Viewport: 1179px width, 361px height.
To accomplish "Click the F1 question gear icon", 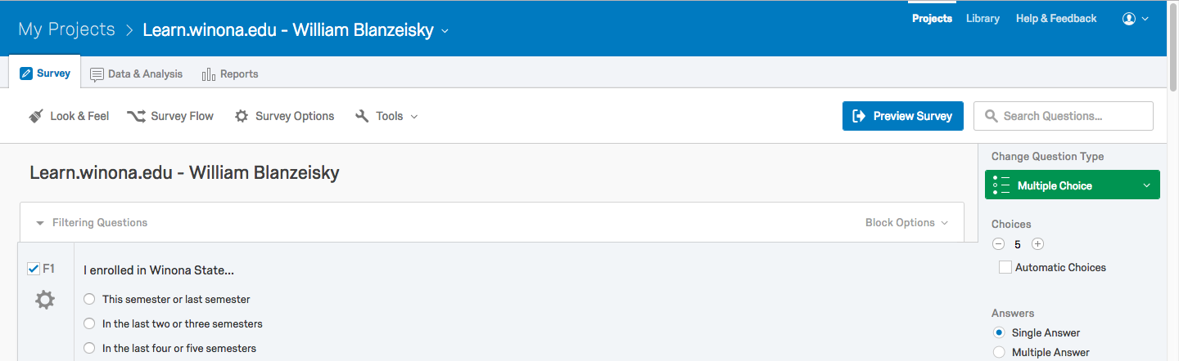I will (x=45, y=301).
